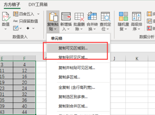Click the 新增插入 insert icon

[x=66, y=17]
